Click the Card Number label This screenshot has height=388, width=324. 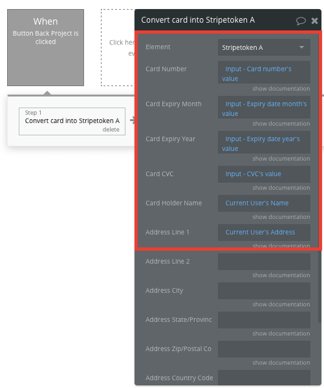(166, 69)
